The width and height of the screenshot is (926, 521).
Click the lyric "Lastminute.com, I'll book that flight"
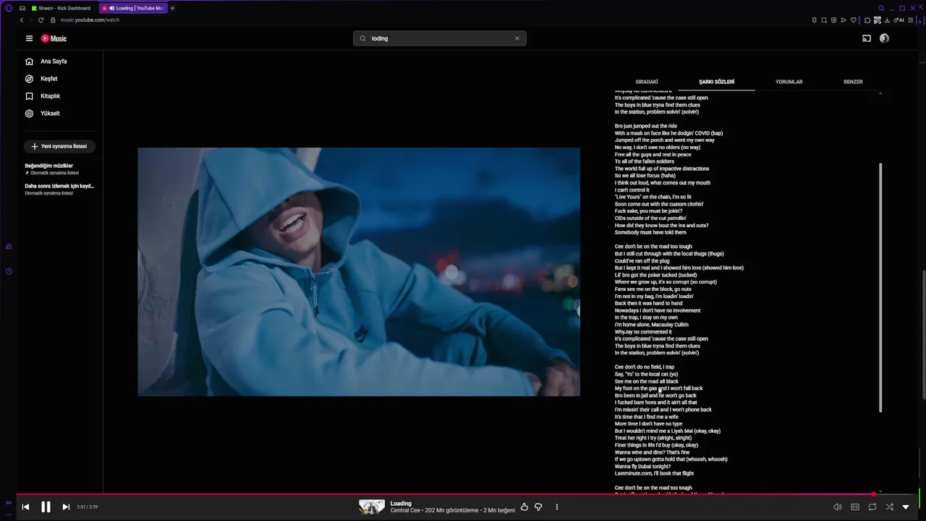[x=655, y=474]
